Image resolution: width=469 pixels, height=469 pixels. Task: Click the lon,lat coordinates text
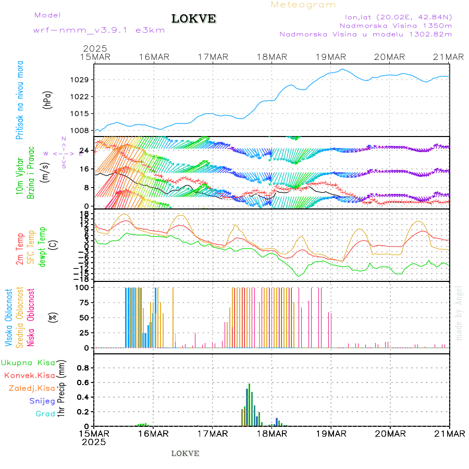(x=395, y=17)
